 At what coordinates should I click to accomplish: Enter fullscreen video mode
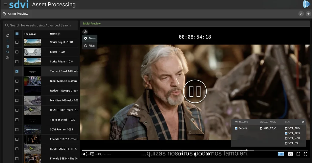pyautogui.click(x=305, y=154)
